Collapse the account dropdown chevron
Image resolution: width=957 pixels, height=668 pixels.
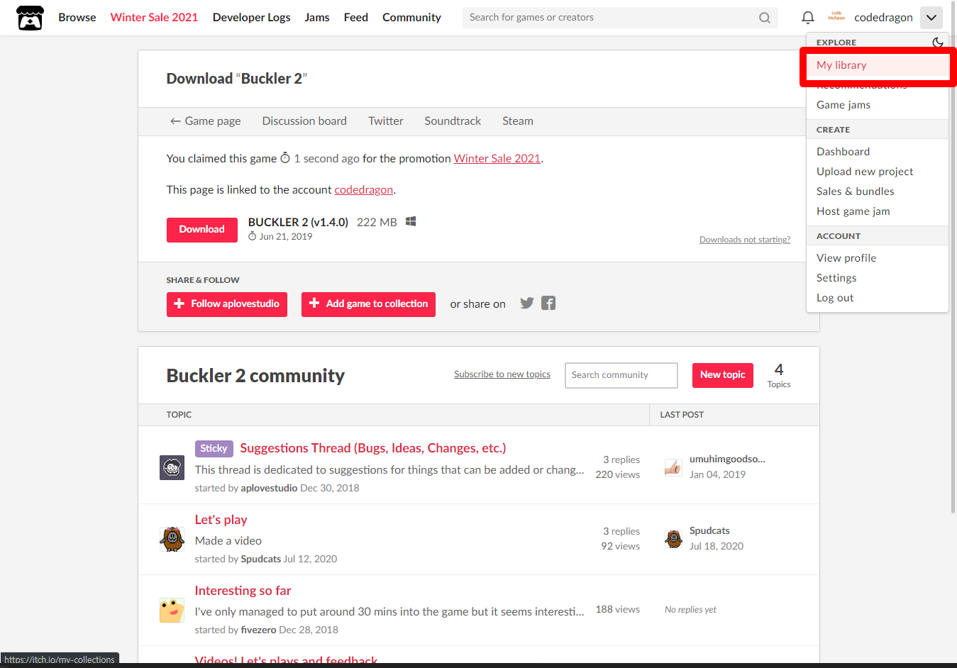click(931, 18)
